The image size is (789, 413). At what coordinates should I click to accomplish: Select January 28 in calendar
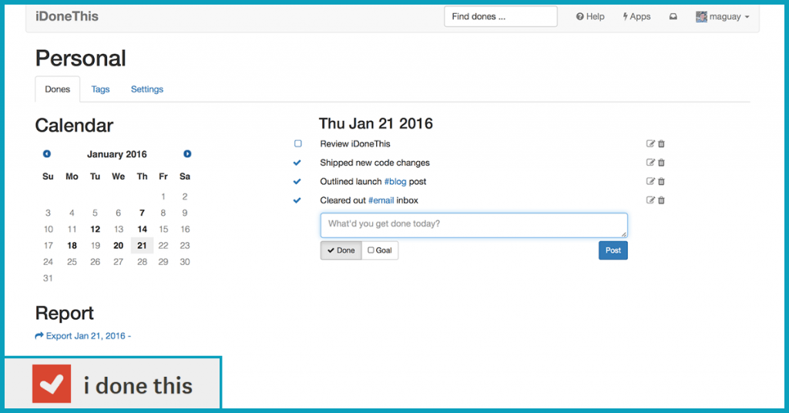[x=143, y=262]
